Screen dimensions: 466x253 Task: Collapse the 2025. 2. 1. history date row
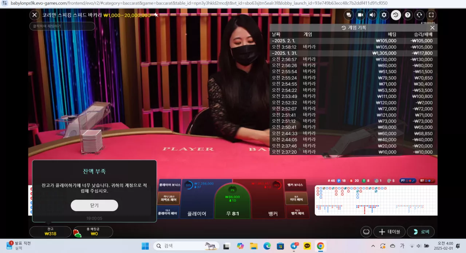coord(353,41)
